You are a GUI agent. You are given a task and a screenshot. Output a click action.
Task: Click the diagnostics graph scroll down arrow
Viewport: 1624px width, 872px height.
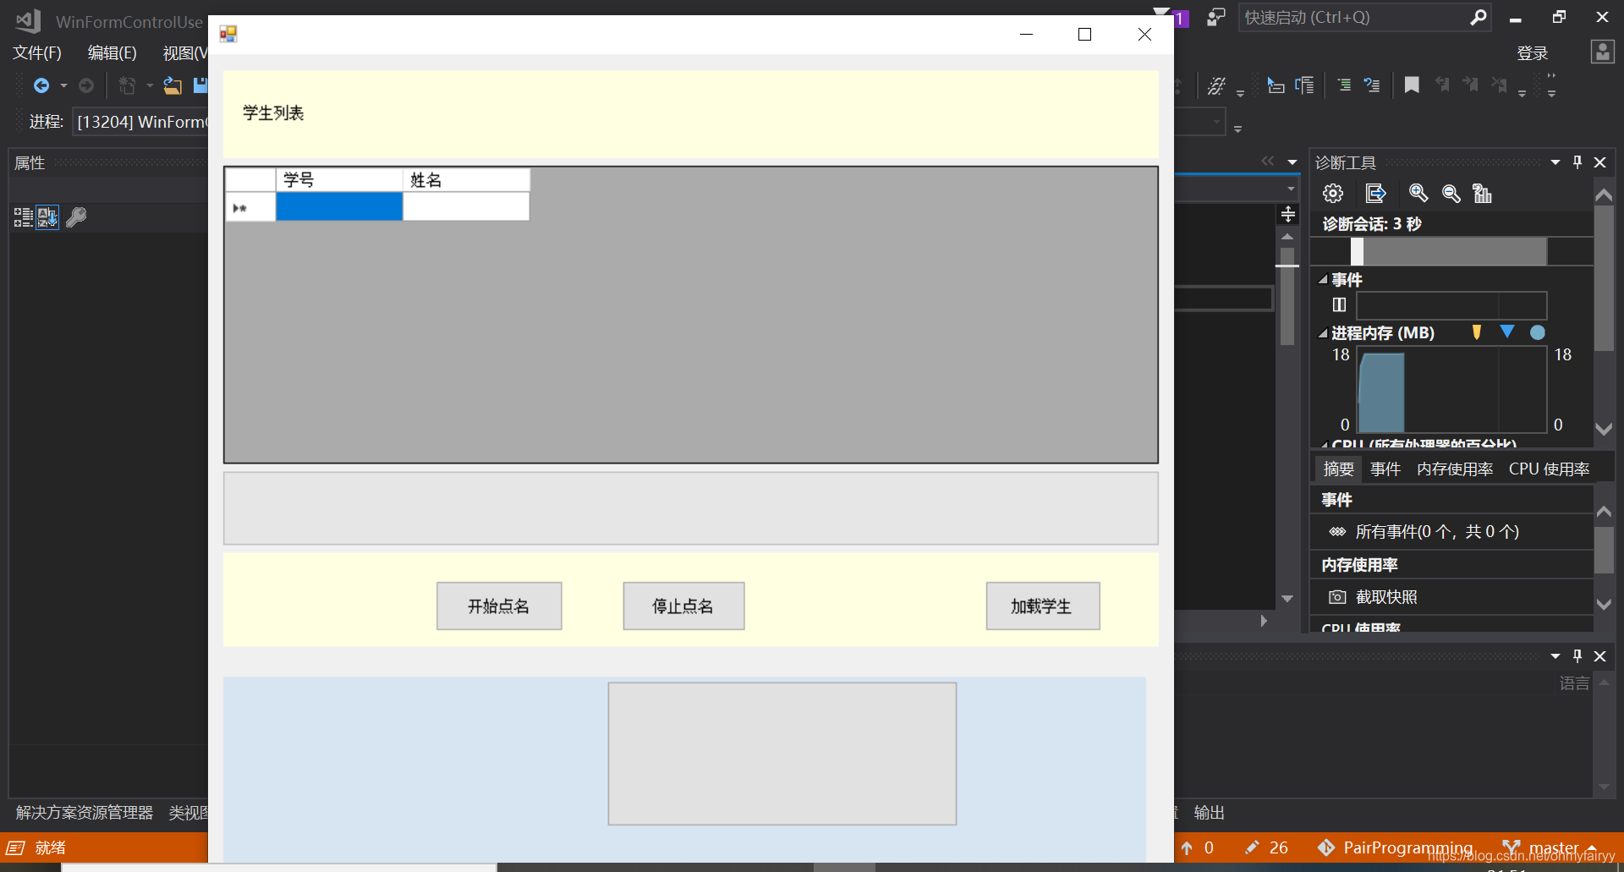(1604, 429)
